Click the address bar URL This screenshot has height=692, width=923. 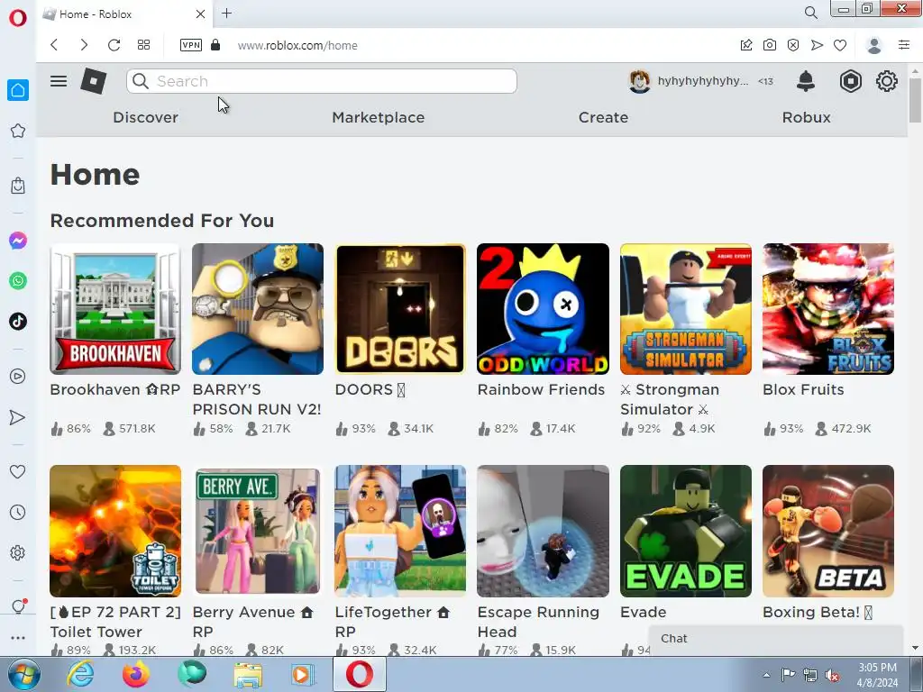point(297,45)
